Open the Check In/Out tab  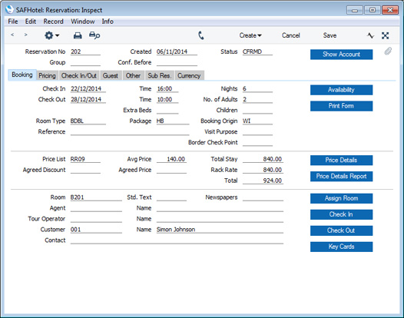coord(79,75)
